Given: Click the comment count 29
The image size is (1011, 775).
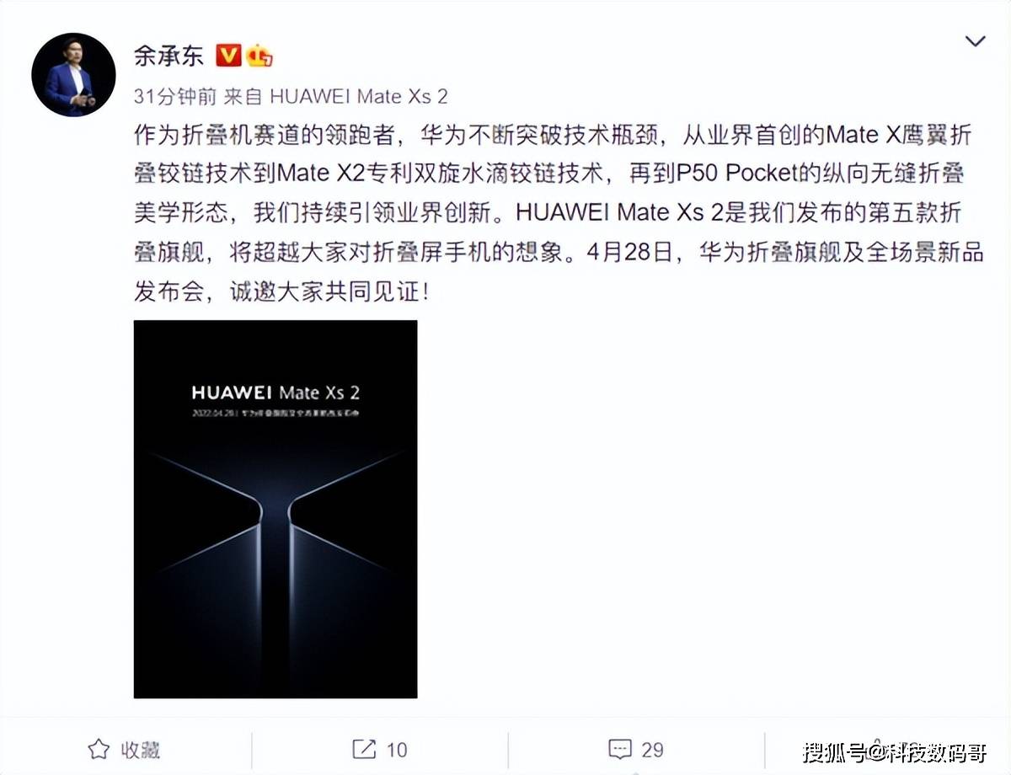Looking at the screenshot, I should pos(652,749).
